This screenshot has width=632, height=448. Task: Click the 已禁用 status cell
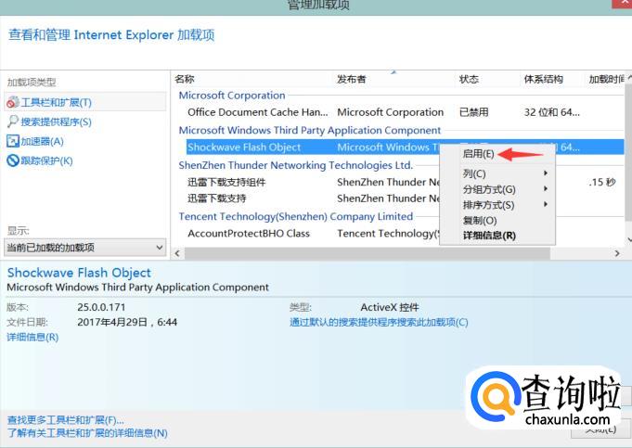point(474,112)
